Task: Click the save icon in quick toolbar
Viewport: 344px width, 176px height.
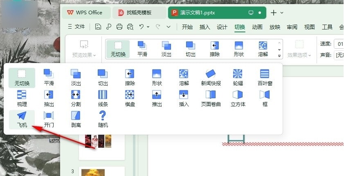Action: click(x=98, y=27)
